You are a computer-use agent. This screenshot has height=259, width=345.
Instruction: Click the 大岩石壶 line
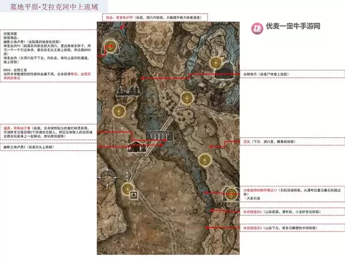pyautogui.click(x=252, y=198)
